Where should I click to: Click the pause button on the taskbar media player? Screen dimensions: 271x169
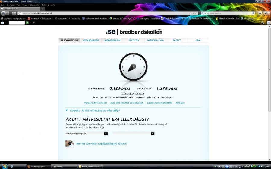point(227,167)
